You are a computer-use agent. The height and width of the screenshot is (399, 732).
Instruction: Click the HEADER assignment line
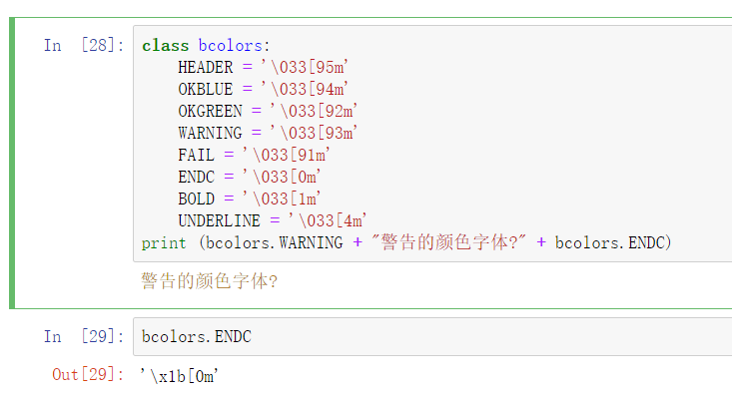263,67
